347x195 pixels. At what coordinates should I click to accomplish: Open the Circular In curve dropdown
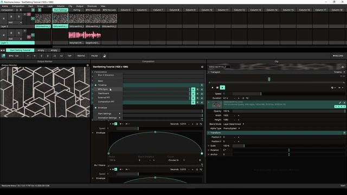click(177, 160)
